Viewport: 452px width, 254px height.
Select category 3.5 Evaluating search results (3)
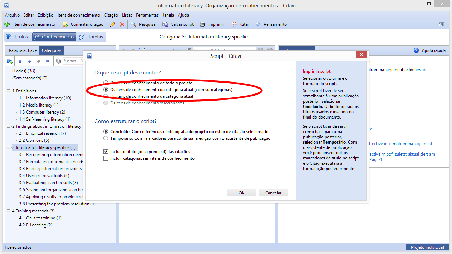[x=48, y=183]
